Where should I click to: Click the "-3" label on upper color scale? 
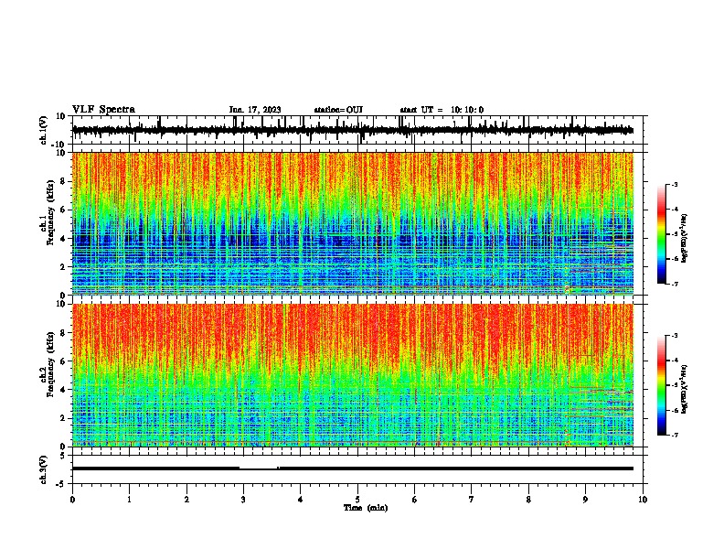pos(674,184)
